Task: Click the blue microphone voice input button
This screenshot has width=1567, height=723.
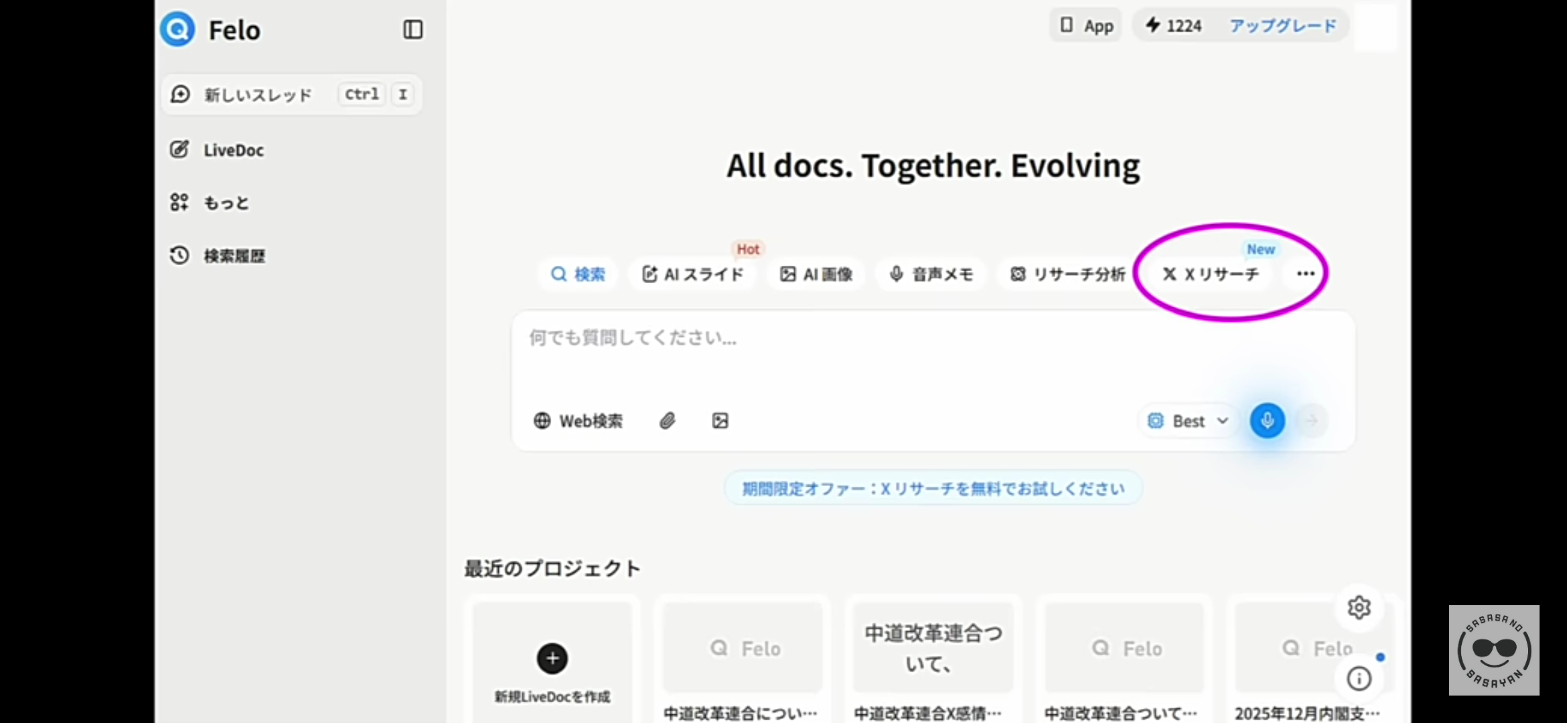Action: 1267,420
